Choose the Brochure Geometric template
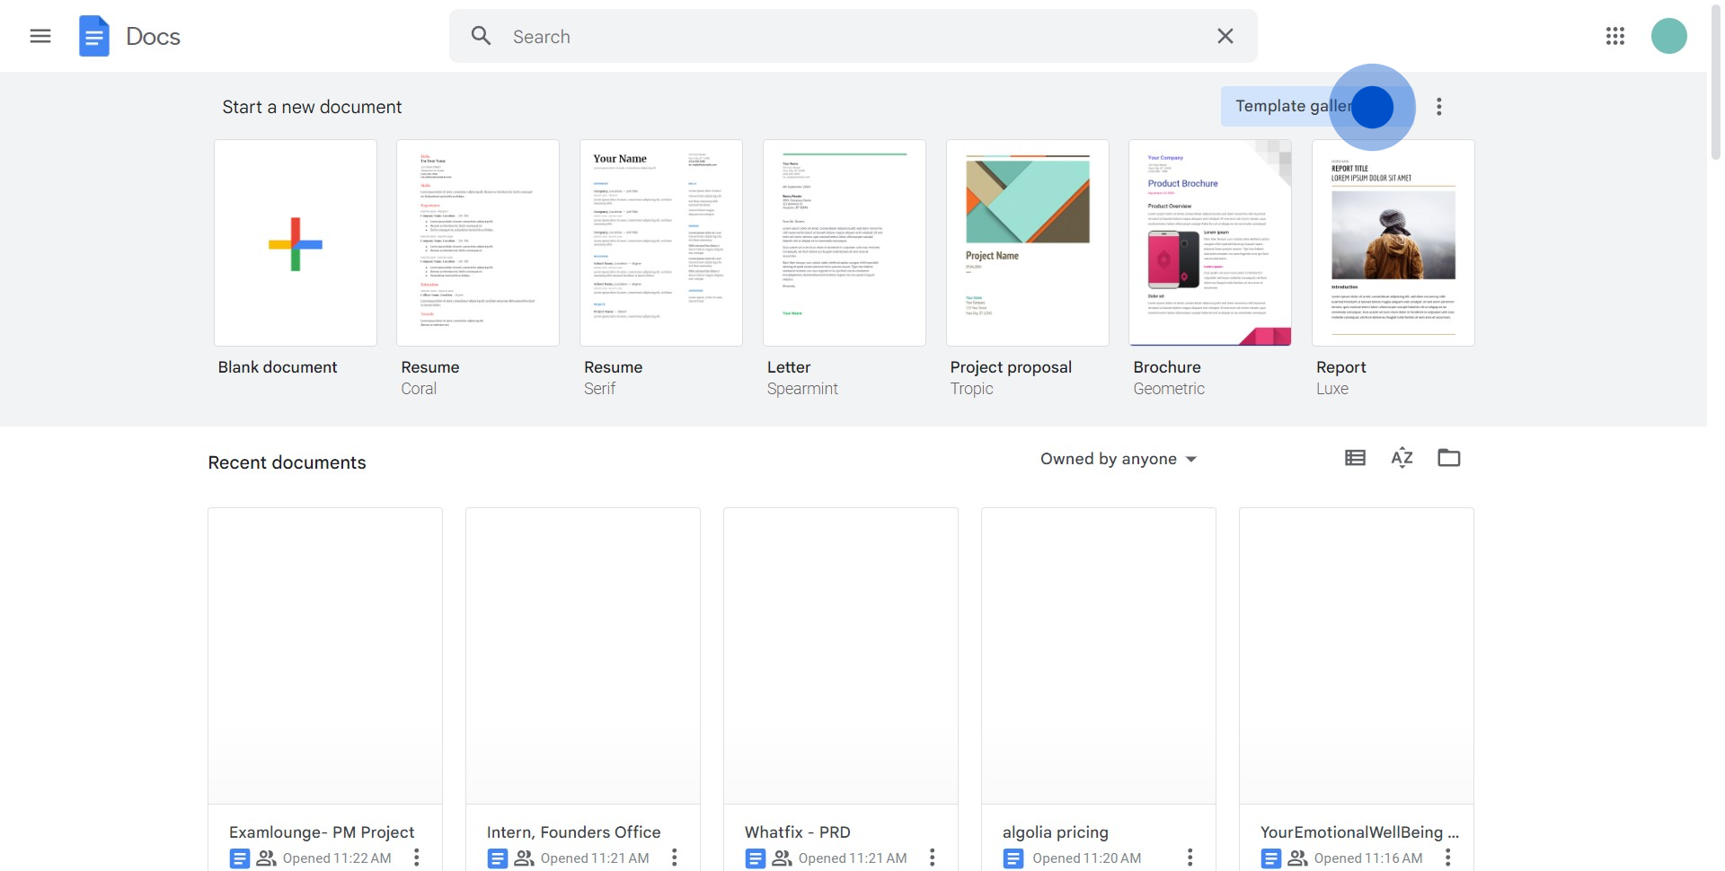 coord(1210,242)
